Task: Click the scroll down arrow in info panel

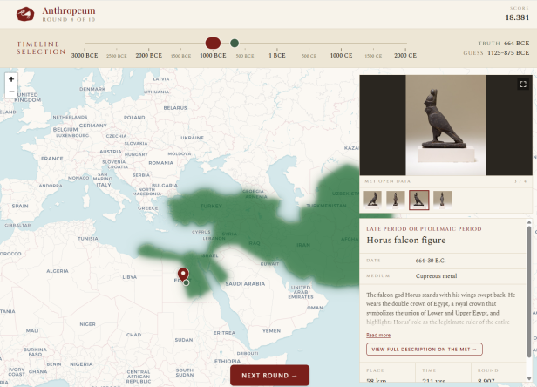Action: click(x=529, y=378)
